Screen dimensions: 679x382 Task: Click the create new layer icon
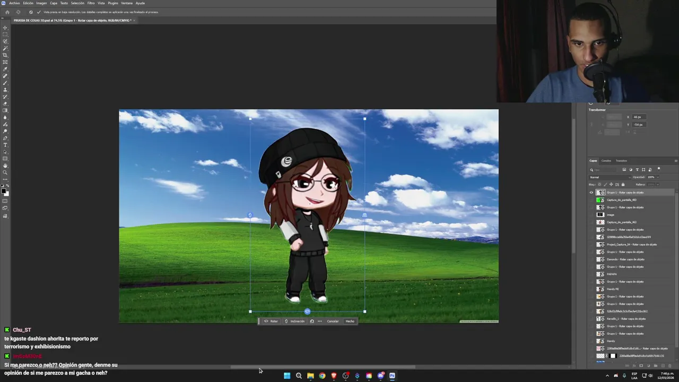(x=663, y=366)
